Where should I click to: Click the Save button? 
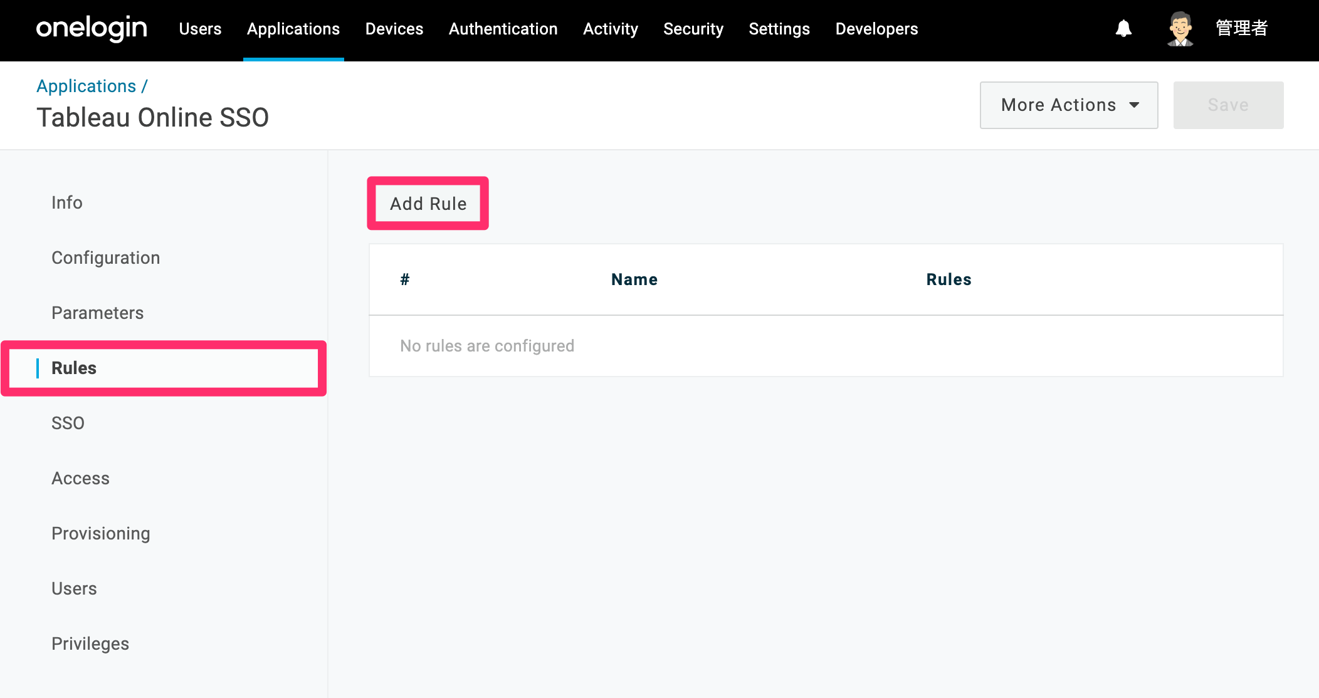[x=1228, y=105]
